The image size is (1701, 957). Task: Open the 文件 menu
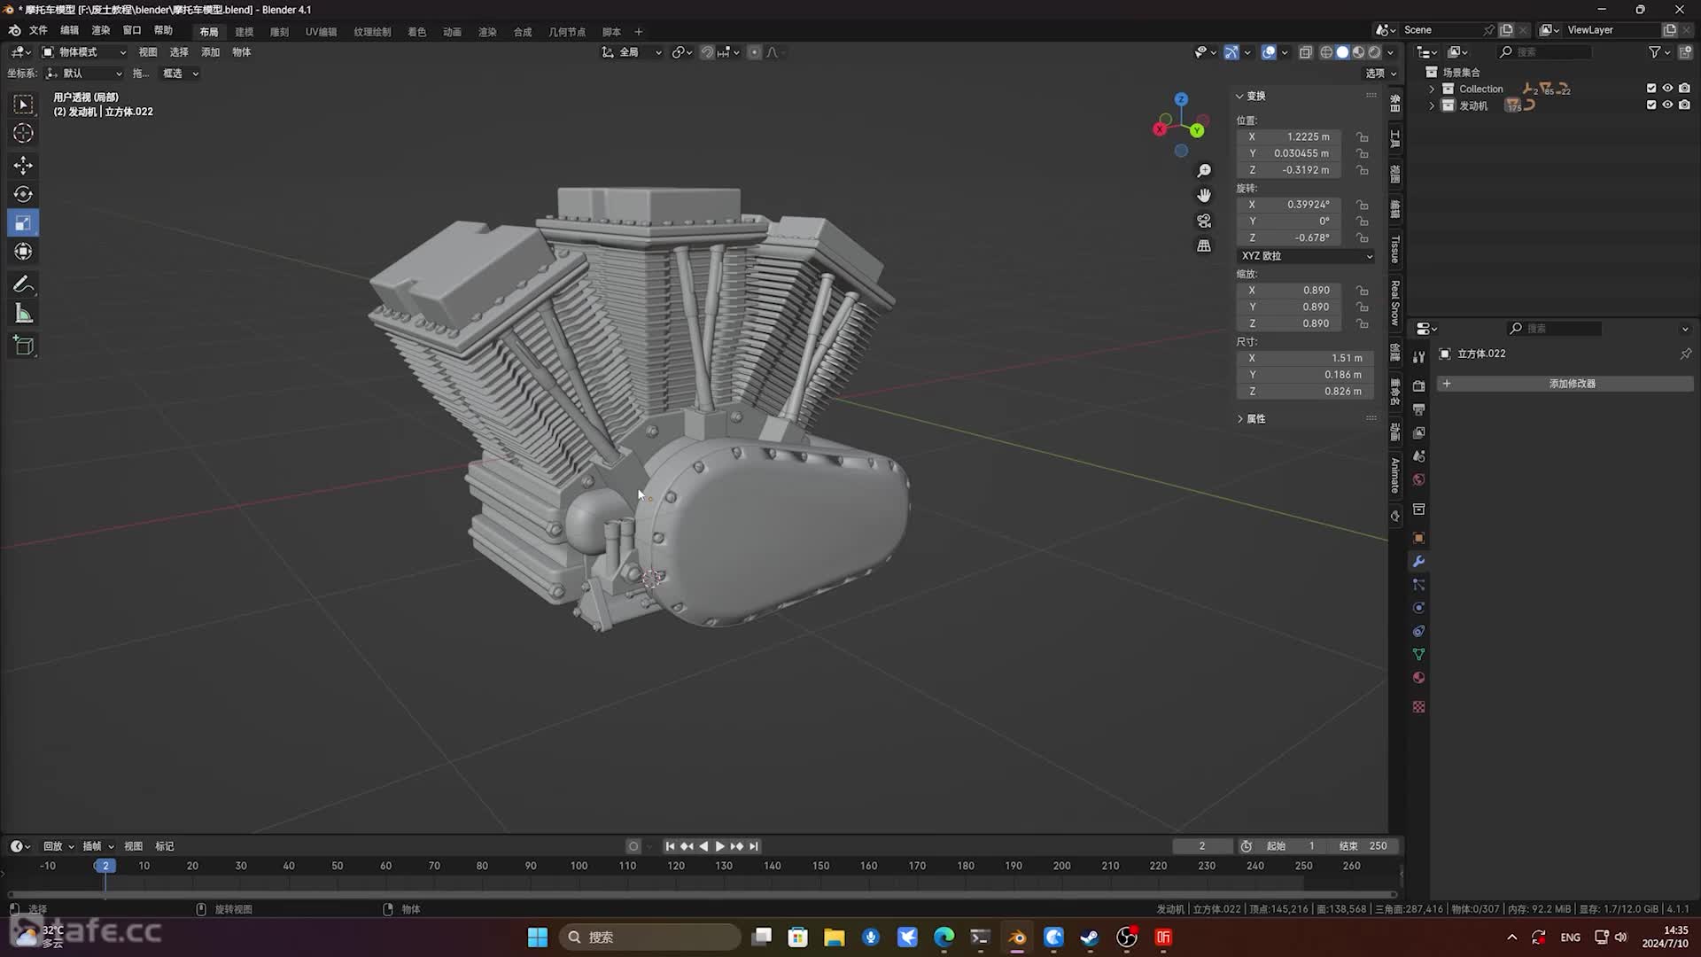tap(38, 30)
